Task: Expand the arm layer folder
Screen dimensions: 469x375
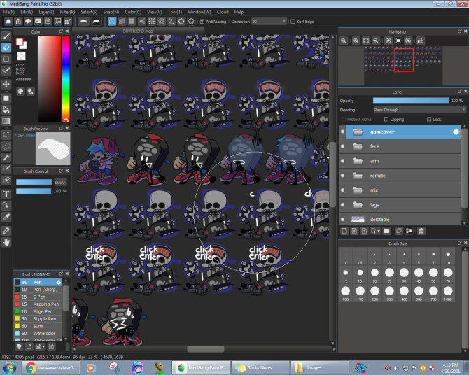Action: (x=358, y=161)
